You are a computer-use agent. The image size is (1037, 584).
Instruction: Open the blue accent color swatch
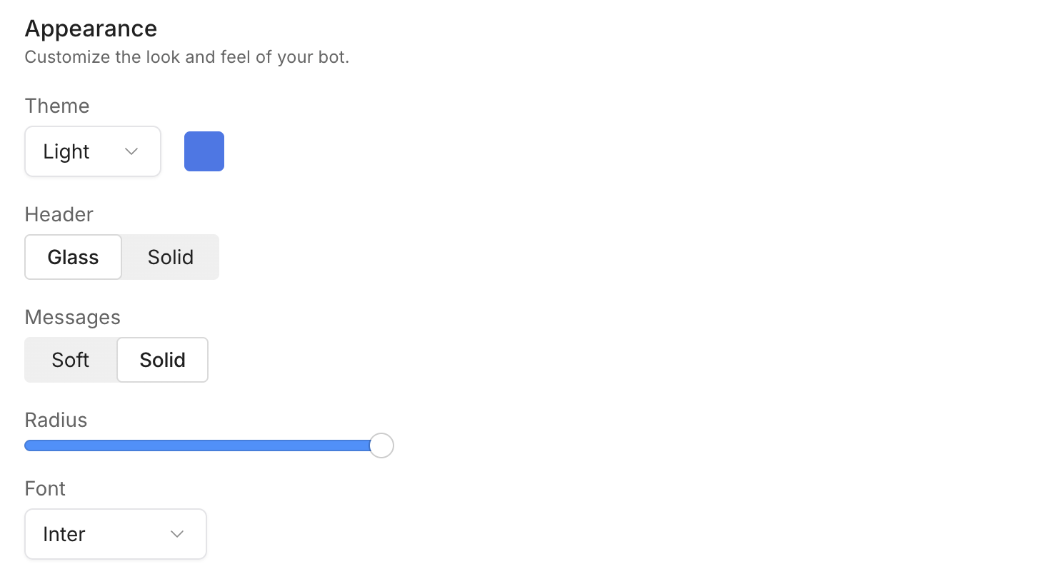click(x=204, y=151)
